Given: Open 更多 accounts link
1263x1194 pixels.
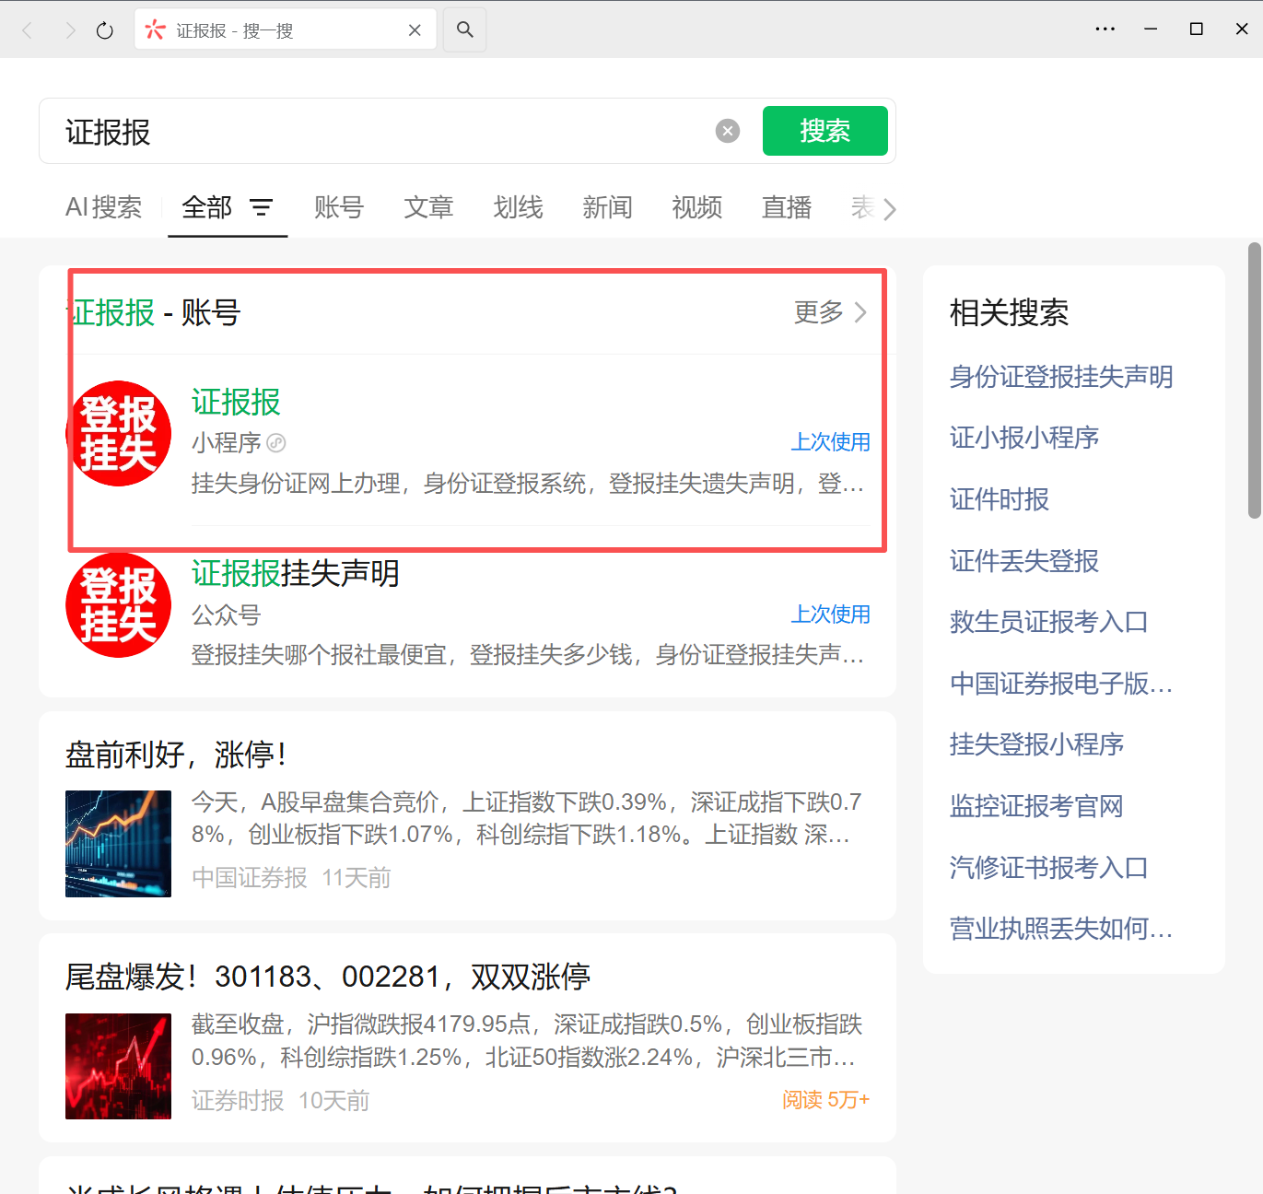Looking at the screenshot, I should [x=830, y=312].
